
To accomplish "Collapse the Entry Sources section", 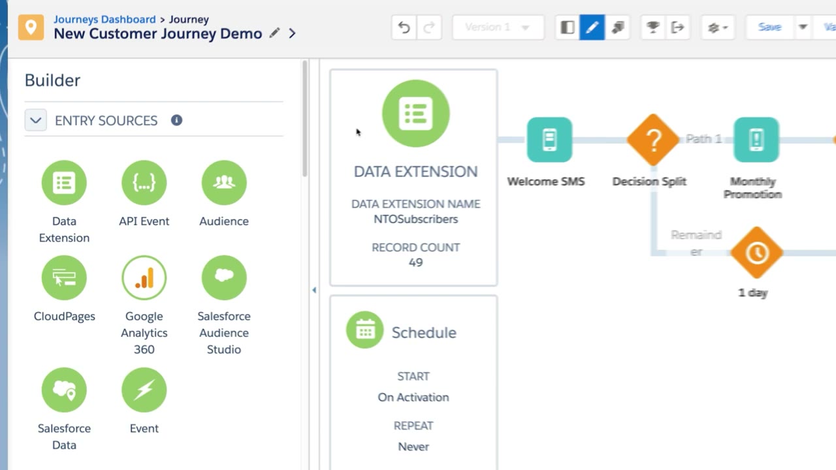I will pyautogui.click(x=36, y=120).
